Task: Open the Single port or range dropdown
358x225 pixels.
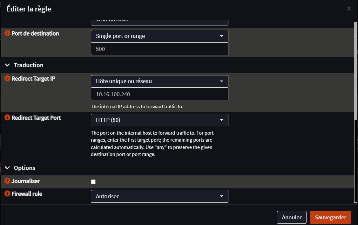Action: pyautogui.click(x=159, y=36)
